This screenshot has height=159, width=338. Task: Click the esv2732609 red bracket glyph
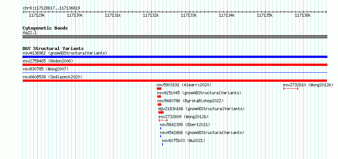click(x=163, y=120)
